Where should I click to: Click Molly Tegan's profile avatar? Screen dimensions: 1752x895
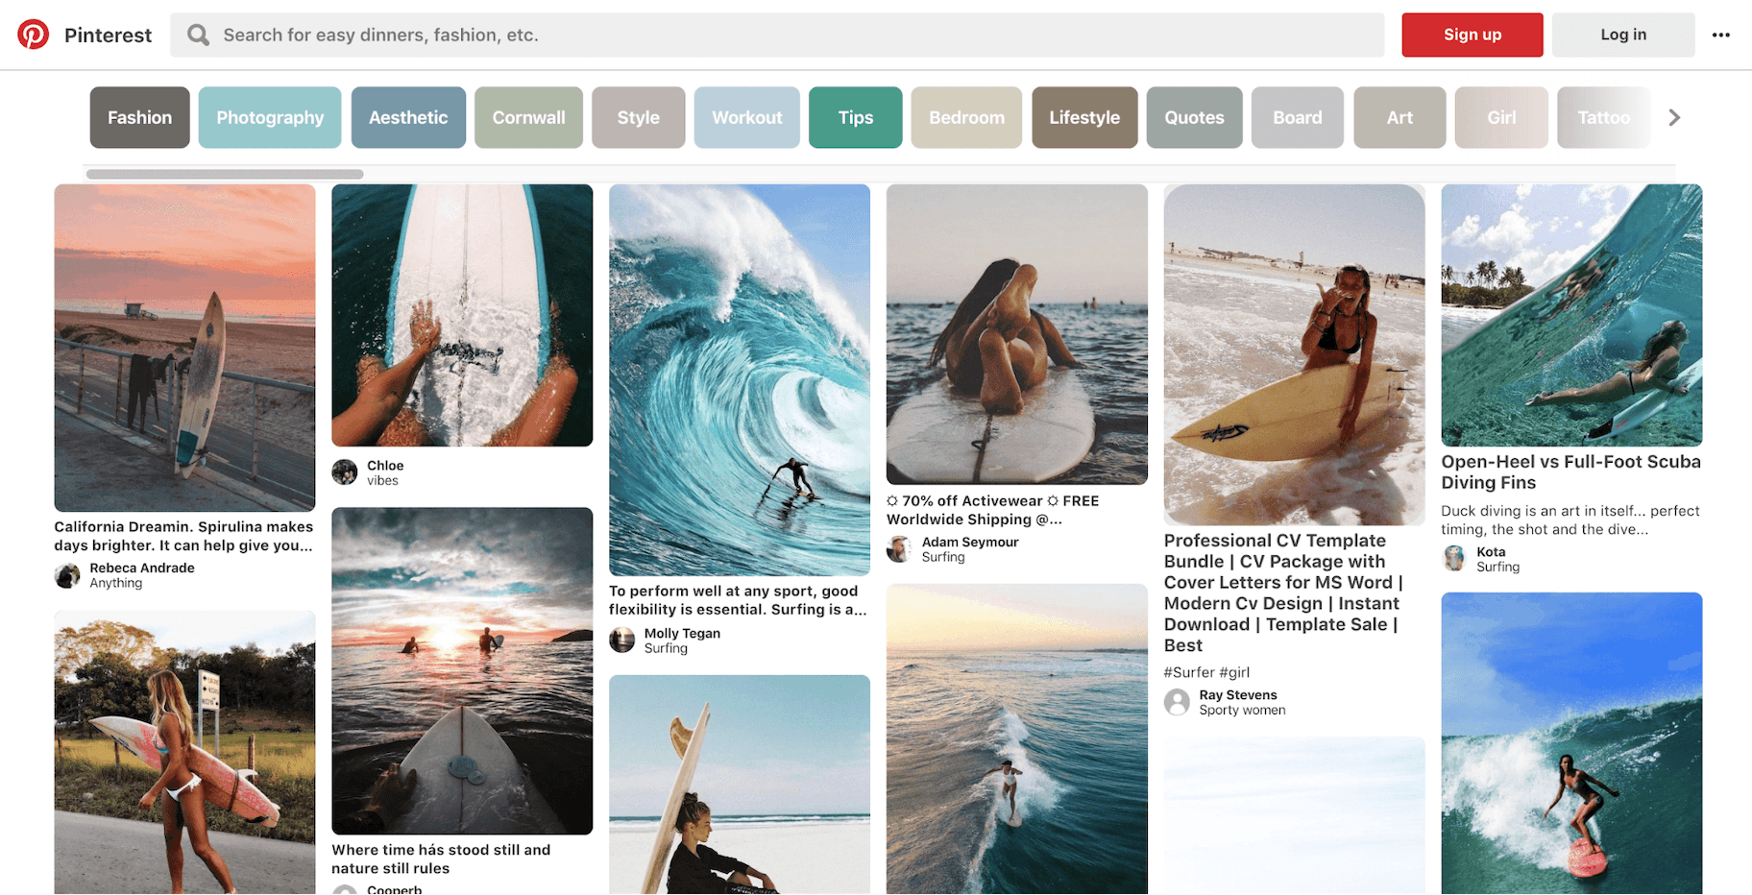click(622, 641)
